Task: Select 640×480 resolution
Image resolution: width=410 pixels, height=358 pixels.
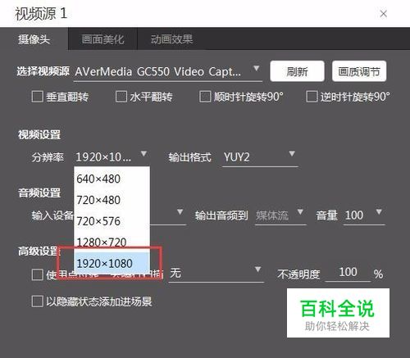Action: click(x=112, y=179)
